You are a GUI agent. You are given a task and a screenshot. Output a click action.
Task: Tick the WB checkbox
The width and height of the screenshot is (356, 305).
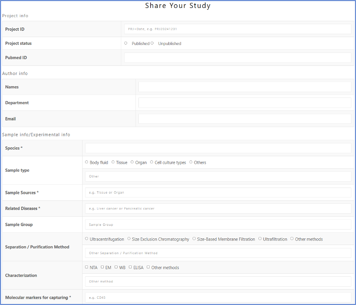click(116, 267)
